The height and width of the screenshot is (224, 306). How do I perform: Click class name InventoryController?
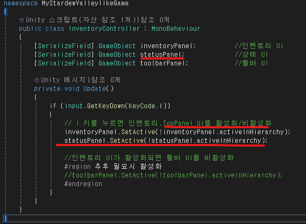[104, 29]
